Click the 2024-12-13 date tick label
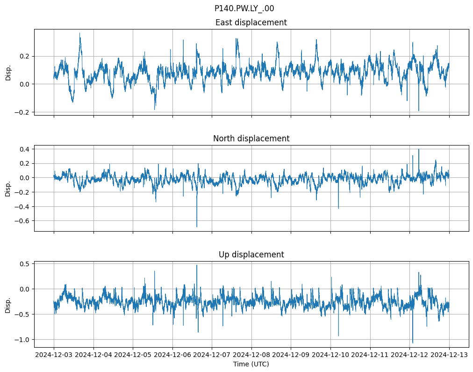 pos(449,355)
